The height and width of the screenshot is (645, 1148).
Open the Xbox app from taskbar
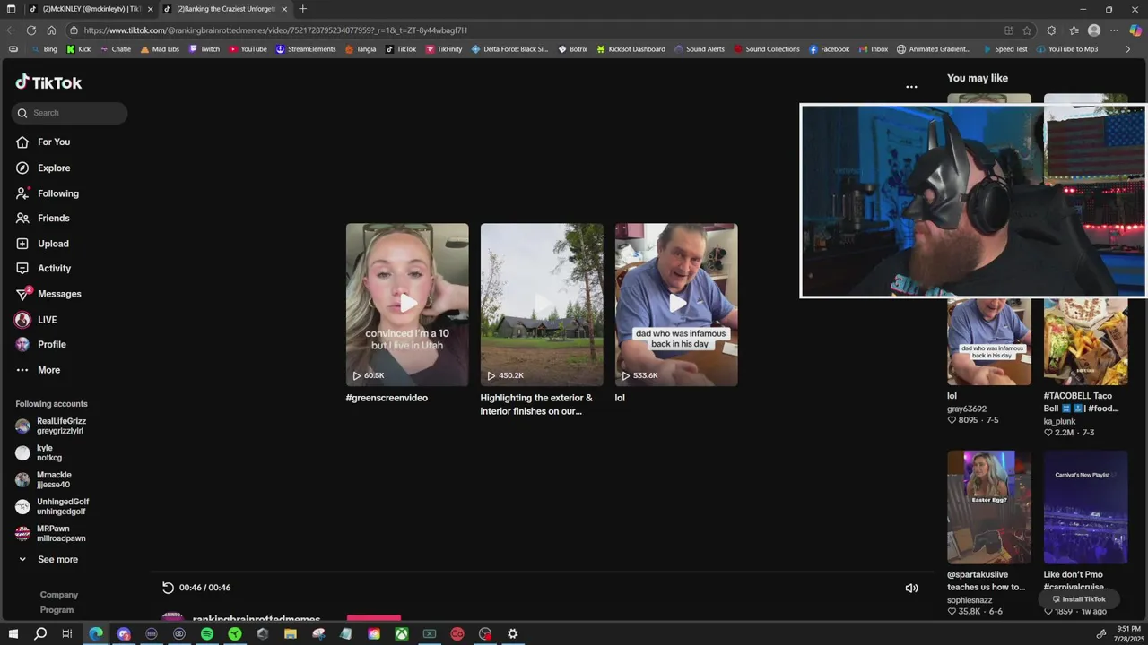[x=402, y=633]
